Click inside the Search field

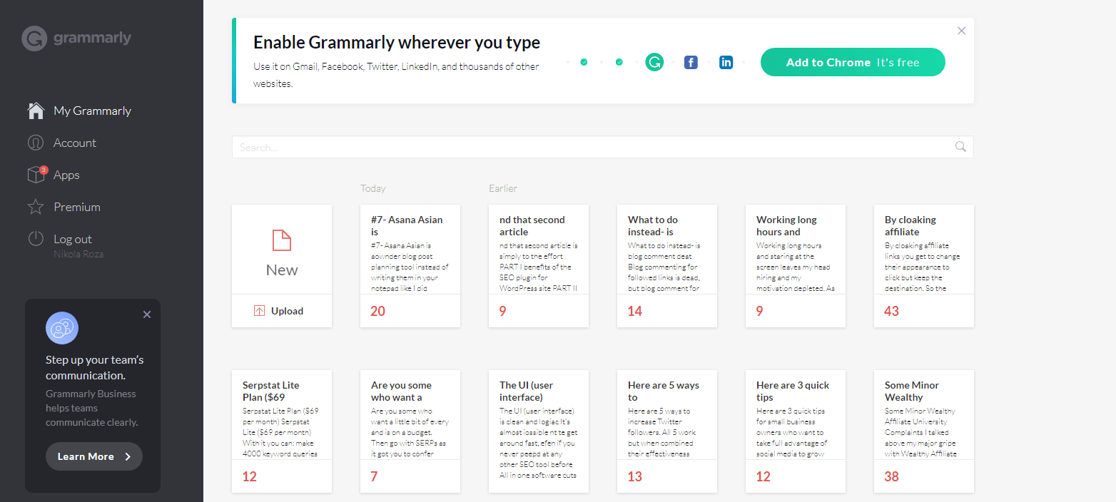[592, 147]
